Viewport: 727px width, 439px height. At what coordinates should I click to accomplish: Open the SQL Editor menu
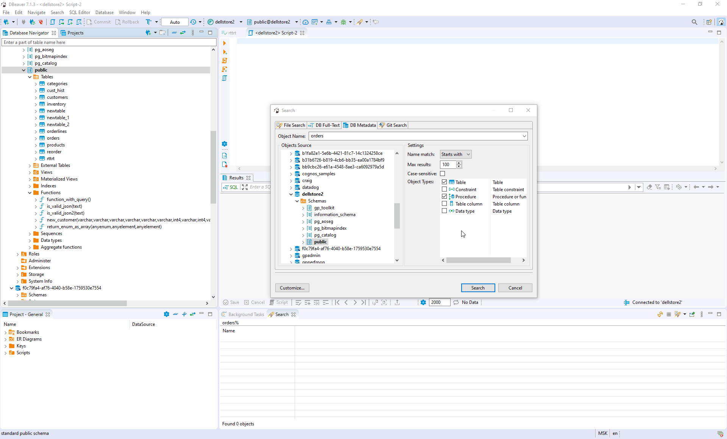pos(80,12)
